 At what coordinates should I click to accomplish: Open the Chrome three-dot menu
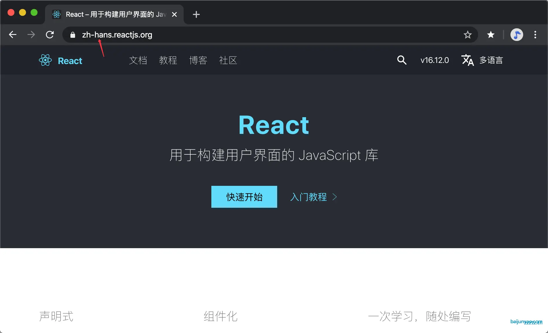535,35
